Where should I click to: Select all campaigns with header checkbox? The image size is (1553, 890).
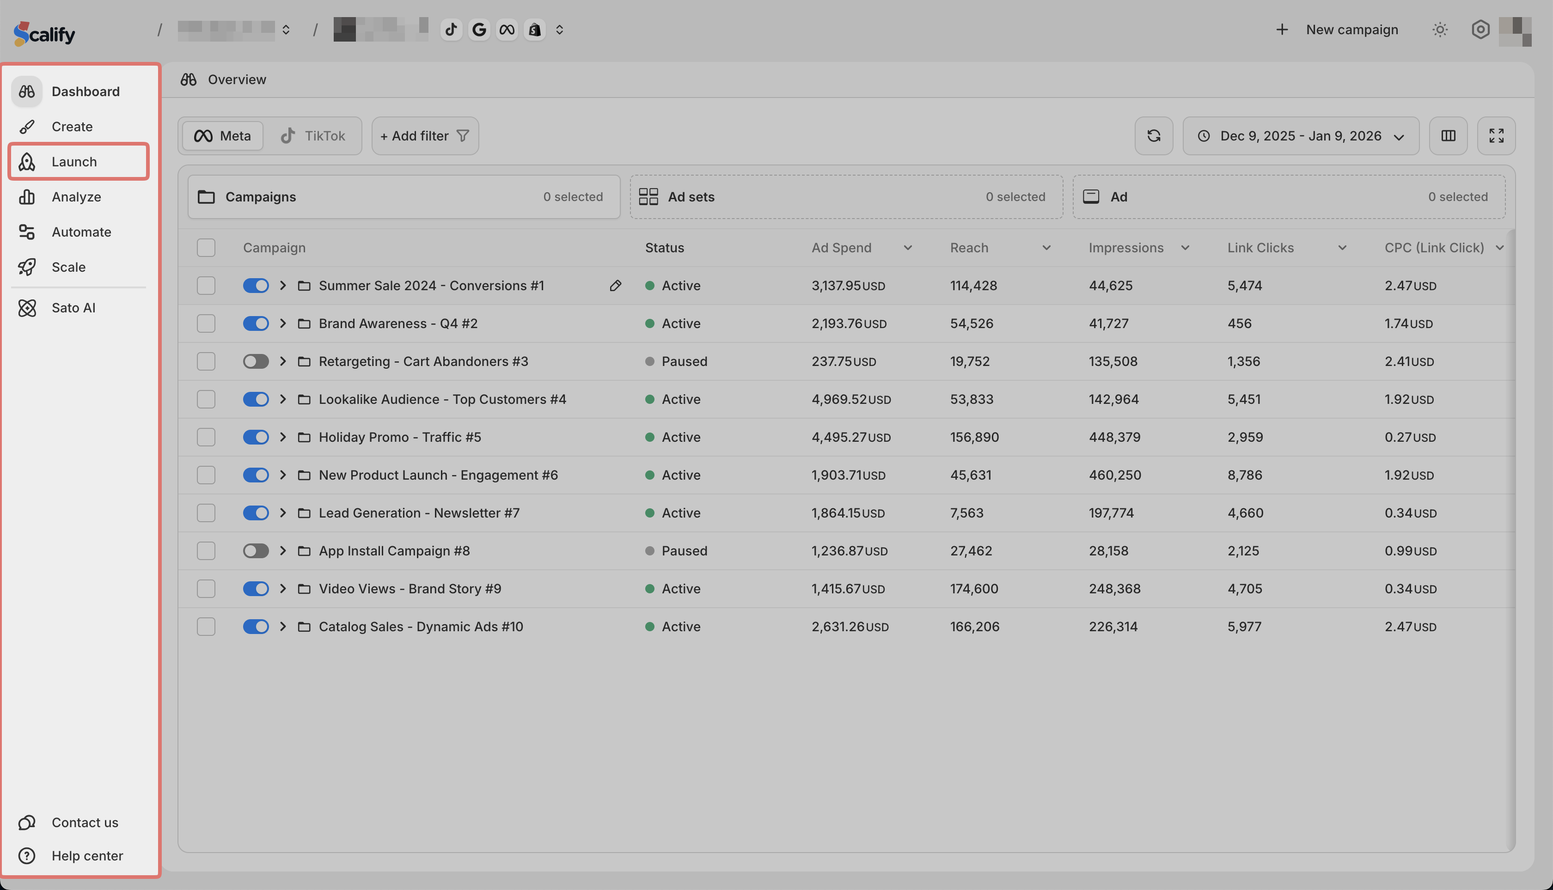(206, 248)
